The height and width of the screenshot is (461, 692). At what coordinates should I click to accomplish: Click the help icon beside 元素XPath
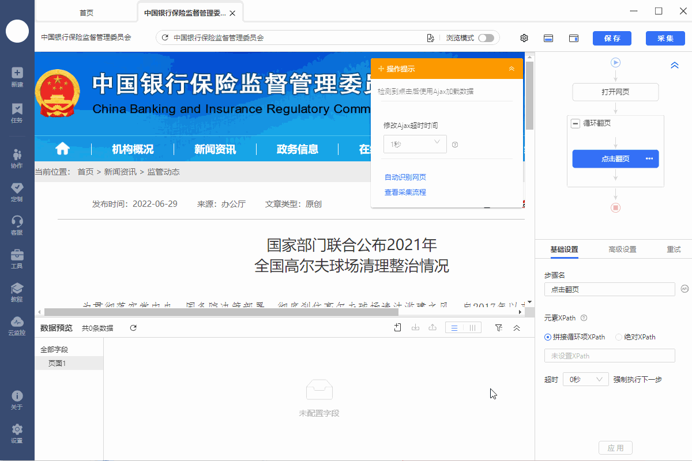[584, 318]
